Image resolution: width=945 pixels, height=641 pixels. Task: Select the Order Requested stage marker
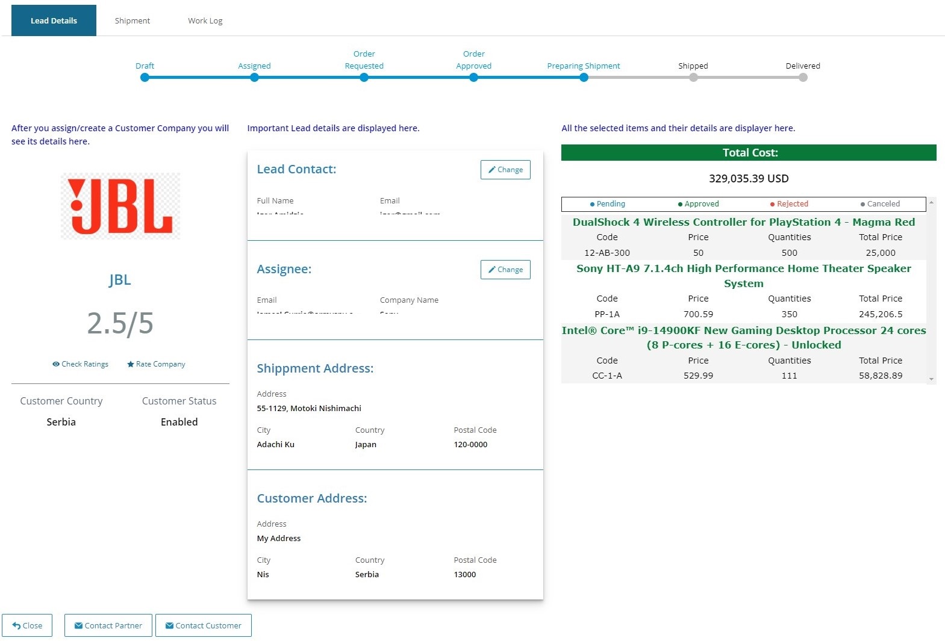[x=364, y=78]
